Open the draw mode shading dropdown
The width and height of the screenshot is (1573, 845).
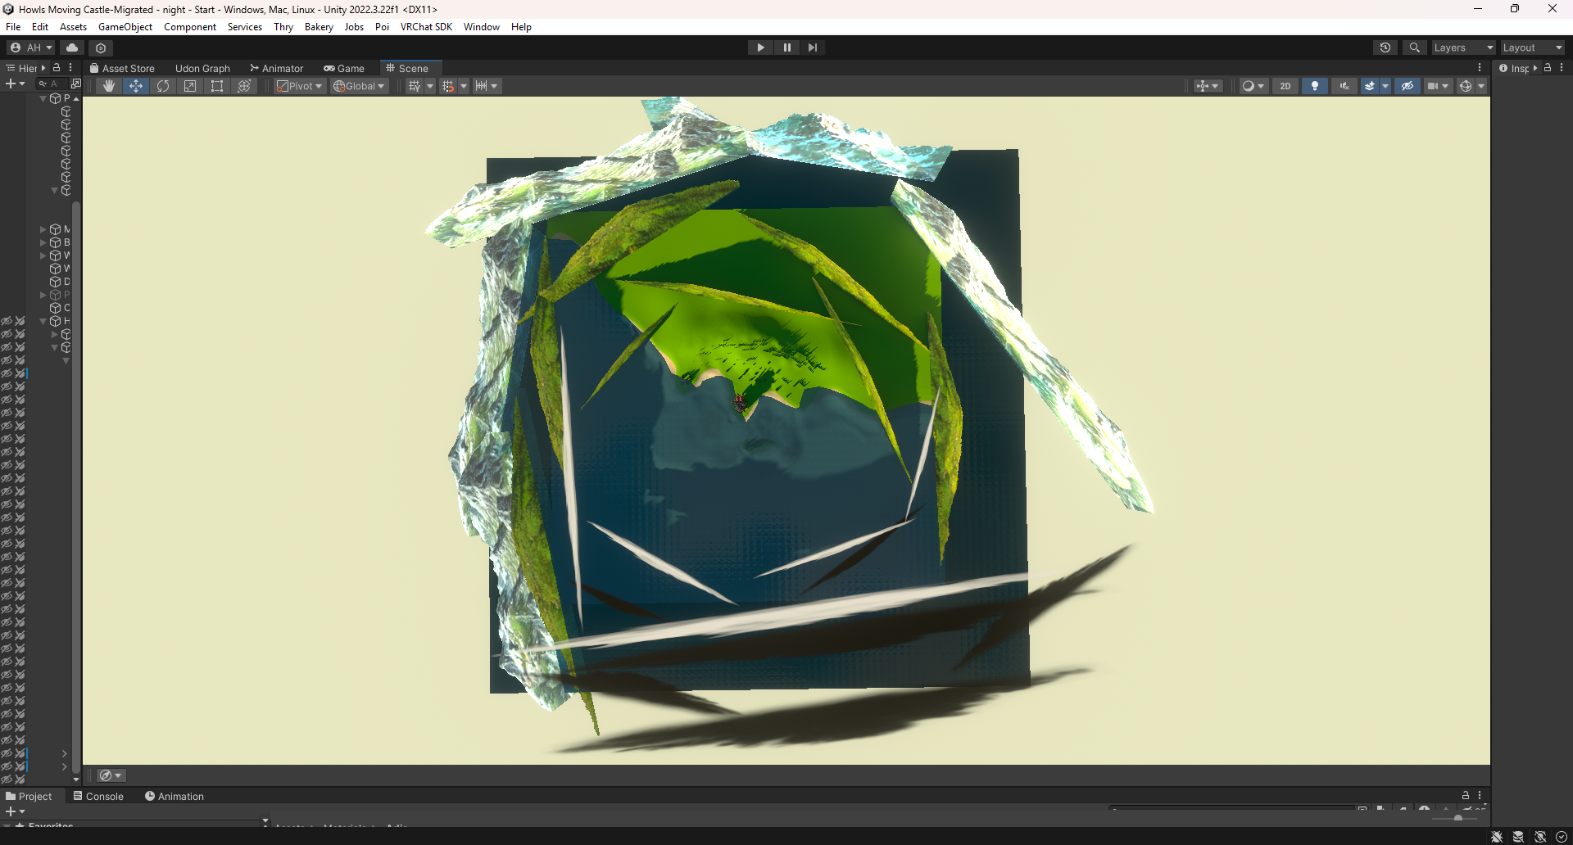pyautogui.click(x=1253, y=86)
